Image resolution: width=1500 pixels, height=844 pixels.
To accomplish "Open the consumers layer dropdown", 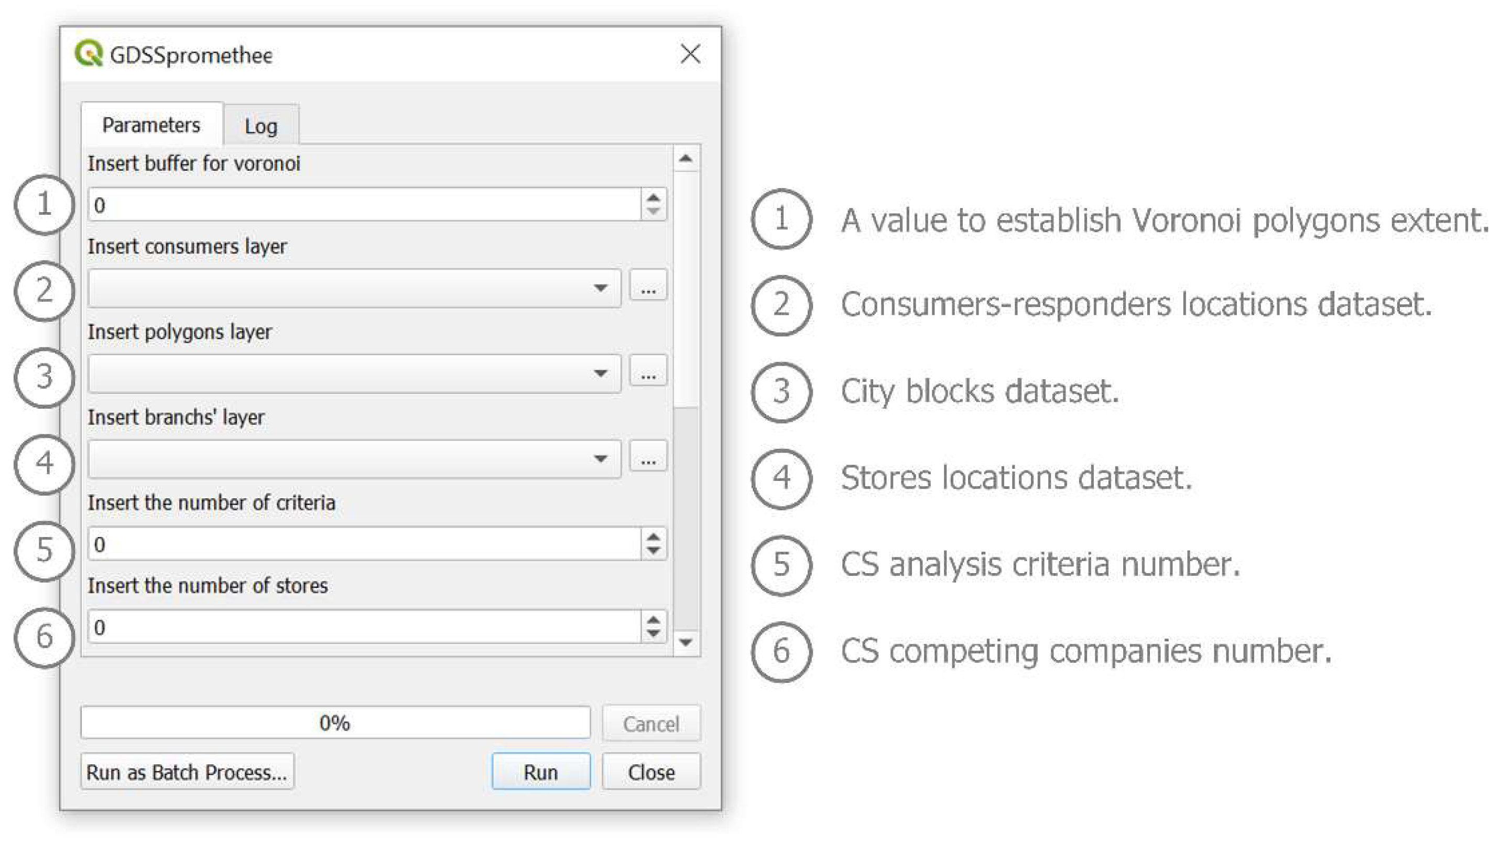I will click(x=354, y=288).
